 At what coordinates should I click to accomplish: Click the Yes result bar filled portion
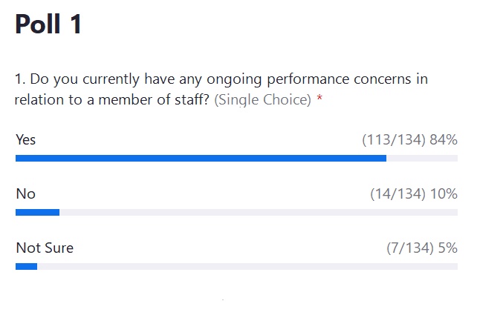201,158
